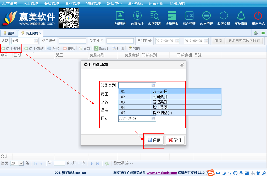267x176 pixels.
Task: Open the 会员资料 member info icon
Action: click(120, 18)
